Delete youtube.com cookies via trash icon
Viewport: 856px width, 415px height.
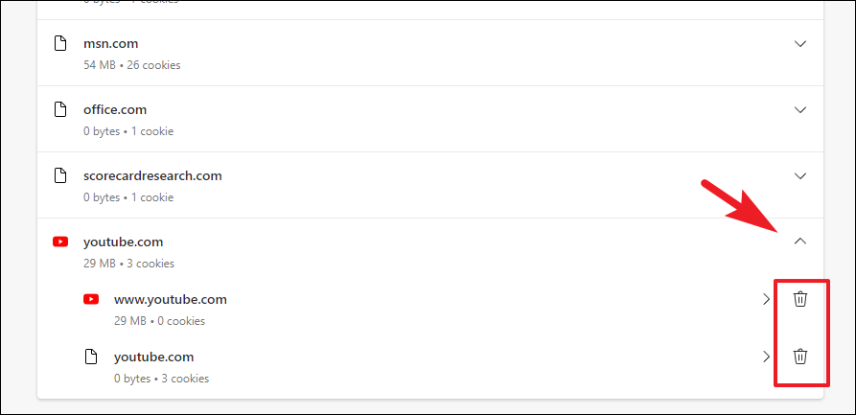(799, 357)
